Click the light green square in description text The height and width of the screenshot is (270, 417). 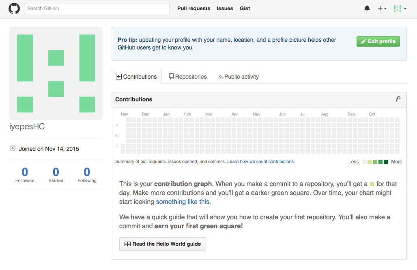372,184
